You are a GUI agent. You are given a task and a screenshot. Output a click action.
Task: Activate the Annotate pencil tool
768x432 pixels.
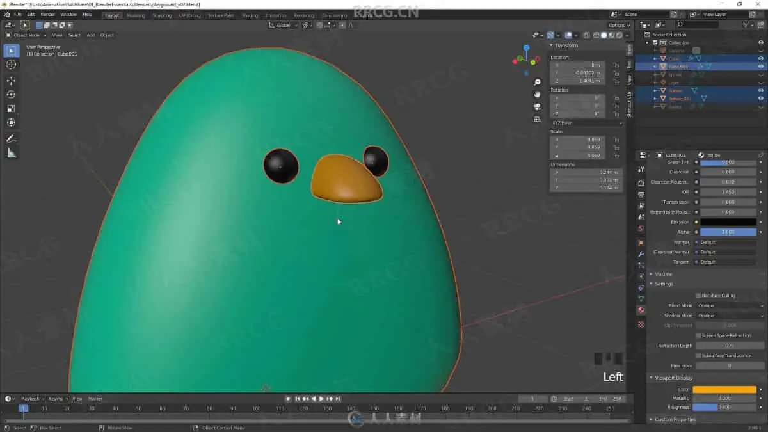pyautogui.click(x=11, y=139)
